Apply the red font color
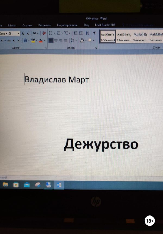The image size is (163, 234). tap(40, 40)
